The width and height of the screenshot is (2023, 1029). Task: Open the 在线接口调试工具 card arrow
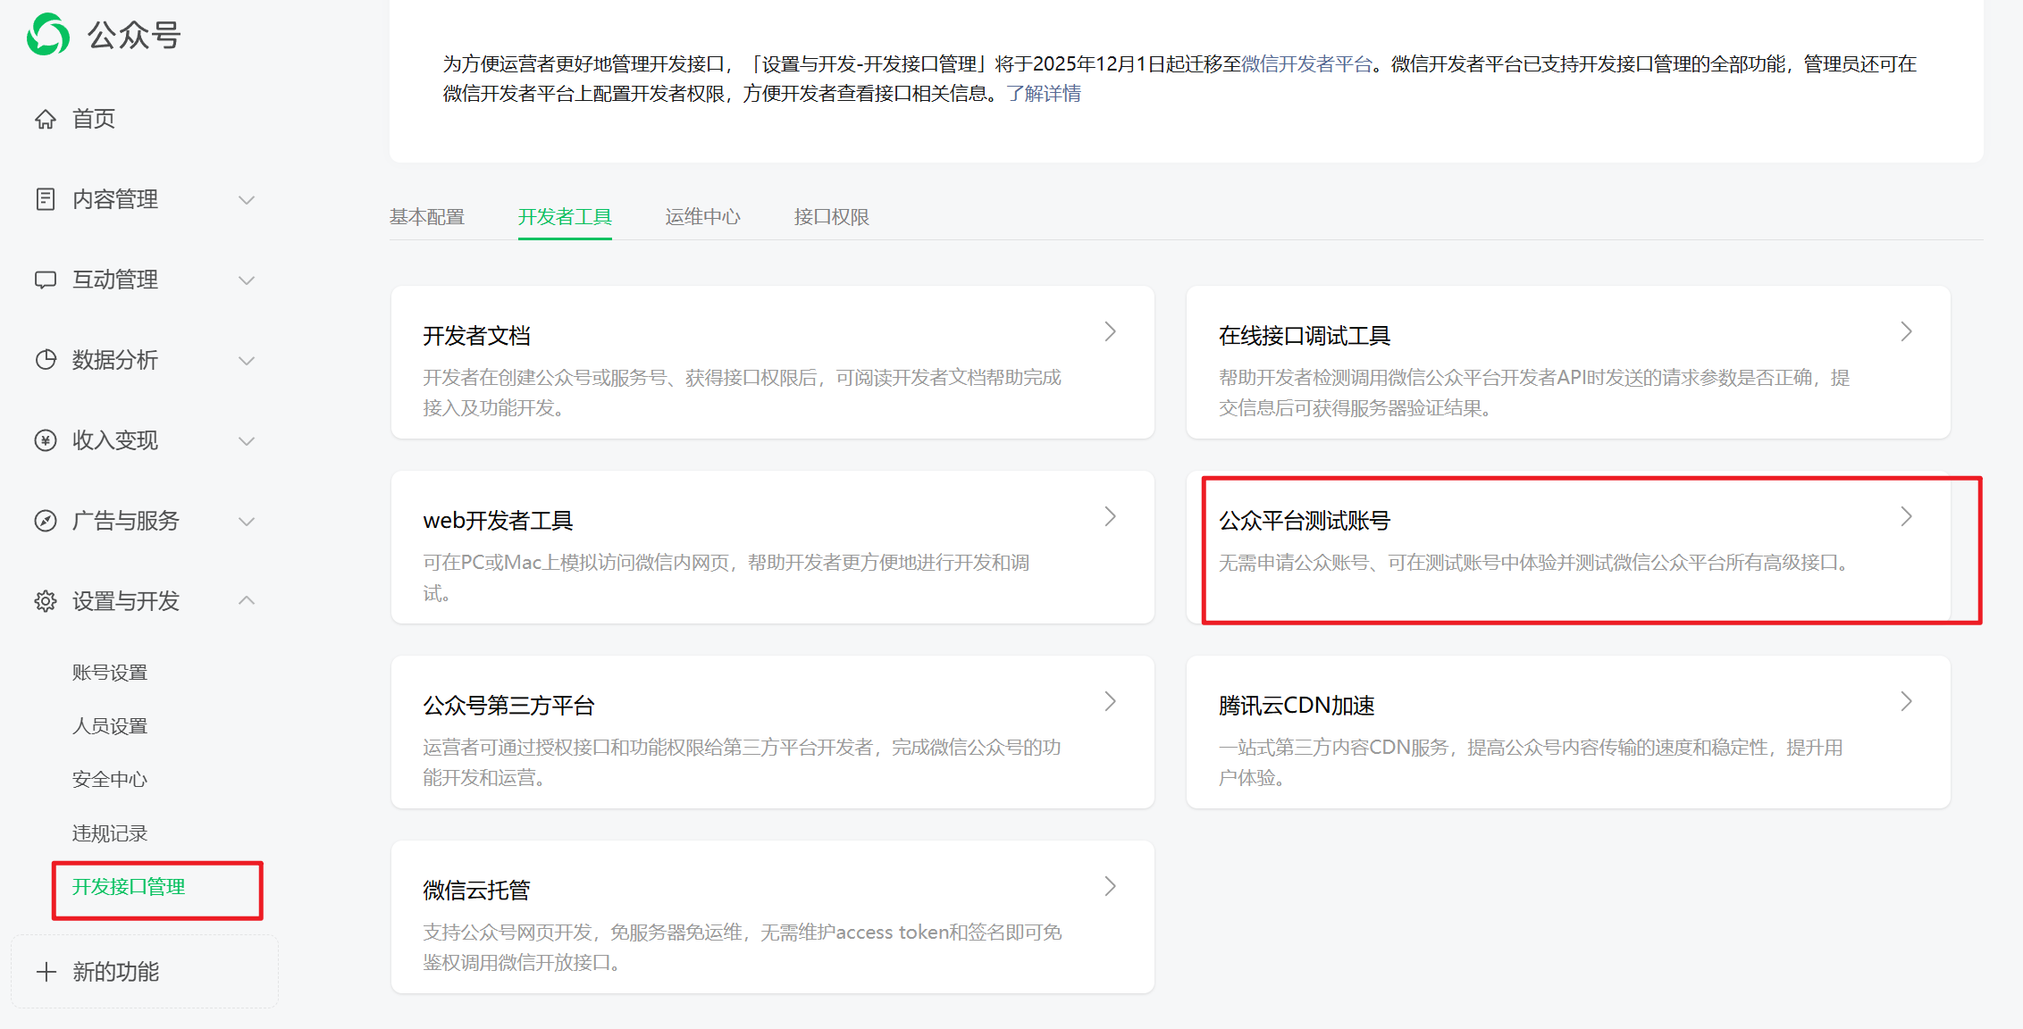1906,332
